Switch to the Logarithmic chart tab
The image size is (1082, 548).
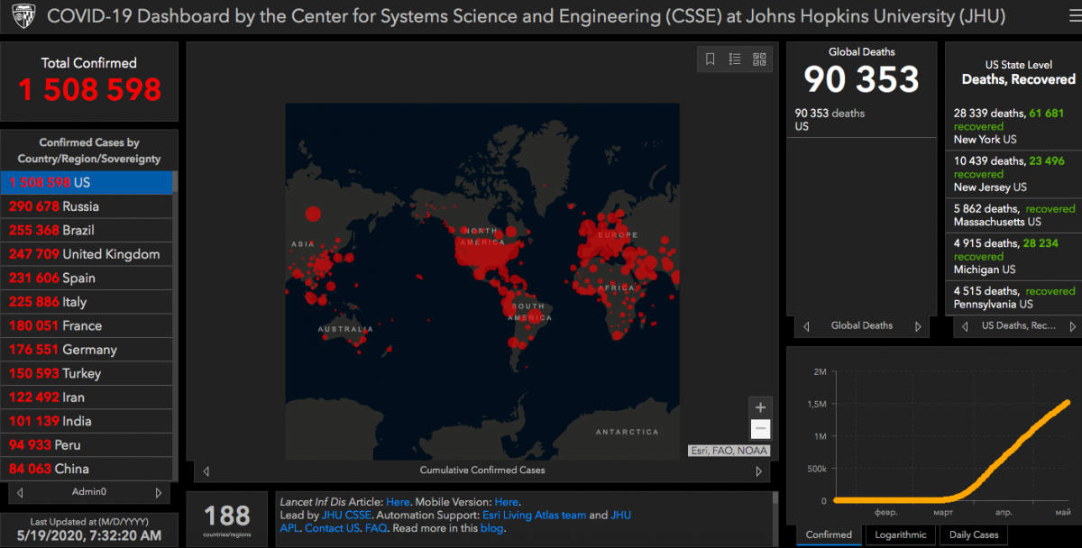pos(901,534)
